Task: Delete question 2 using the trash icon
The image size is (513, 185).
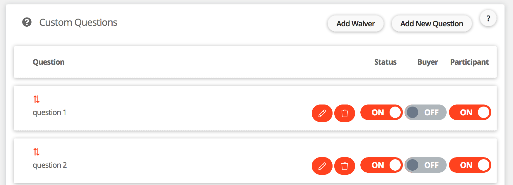Action: point(345,166)
